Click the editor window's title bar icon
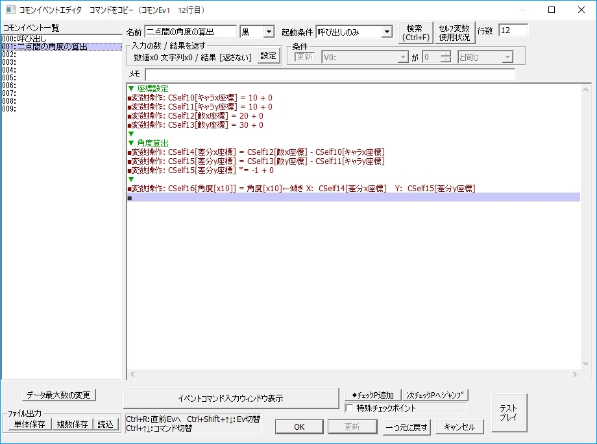Viewport: 597px width, 444px height. coord(10,10)
